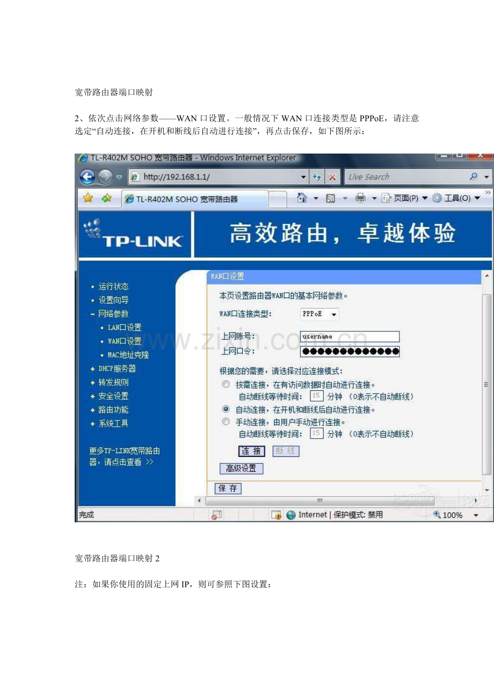Select 手动连接 radio button
This screenshot has width=494, height=699.
click(x=226, y=421)
